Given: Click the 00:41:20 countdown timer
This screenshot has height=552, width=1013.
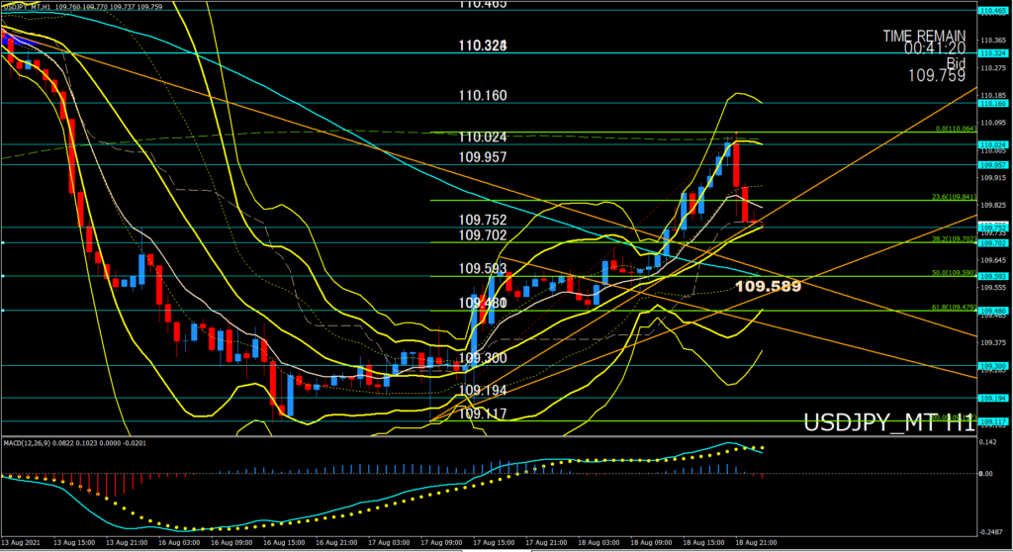Looking at the screenshot, I should tap(935, 48).
